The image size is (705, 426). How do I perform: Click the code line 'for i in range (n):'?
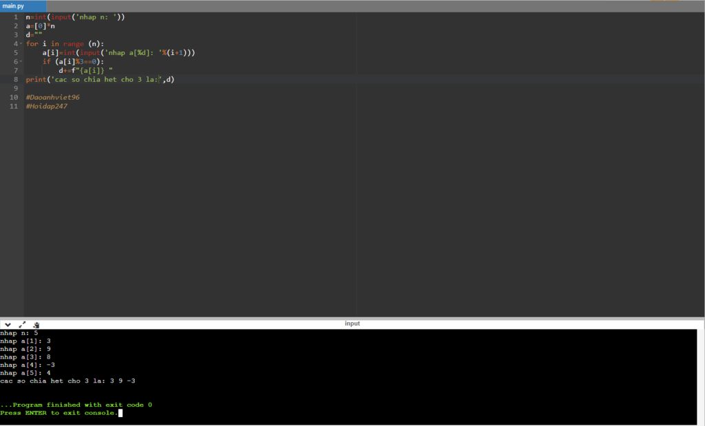[65, 43]
